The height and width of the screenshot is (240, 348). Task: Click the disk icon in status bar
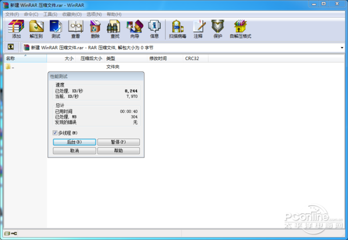tap(7, 234)
